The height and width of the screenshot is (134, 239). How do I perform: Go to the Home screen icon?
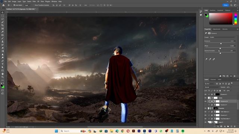(x=3, y=5)
